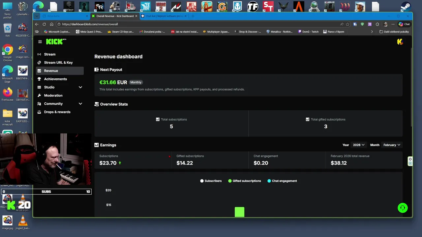The width and height of the screenshot is (422, 237).
Task: Open Piano s Filipem bookmark
Action: click(334, 32)
